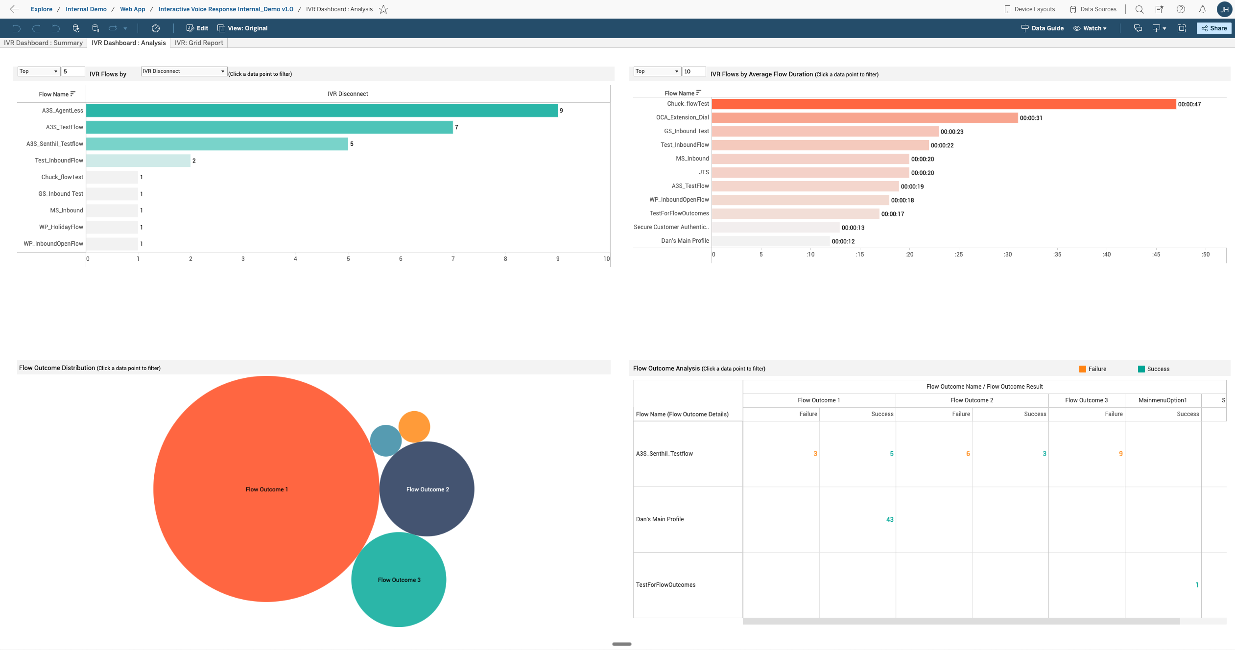Open the help question mark icon
This screenshot has height=650, width=1235.
click(x=1181, y=9)
